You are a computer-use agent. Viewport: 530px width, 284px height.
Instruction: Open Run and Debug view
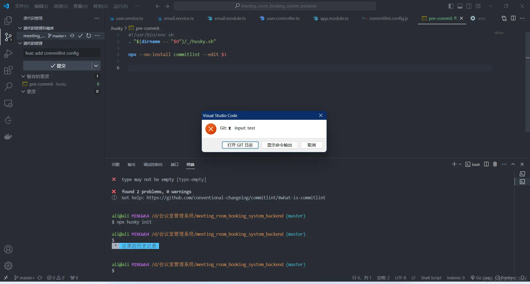coord(8,54)
